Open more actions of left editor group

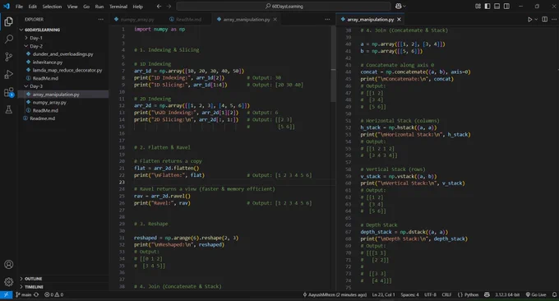pos(327,19)
